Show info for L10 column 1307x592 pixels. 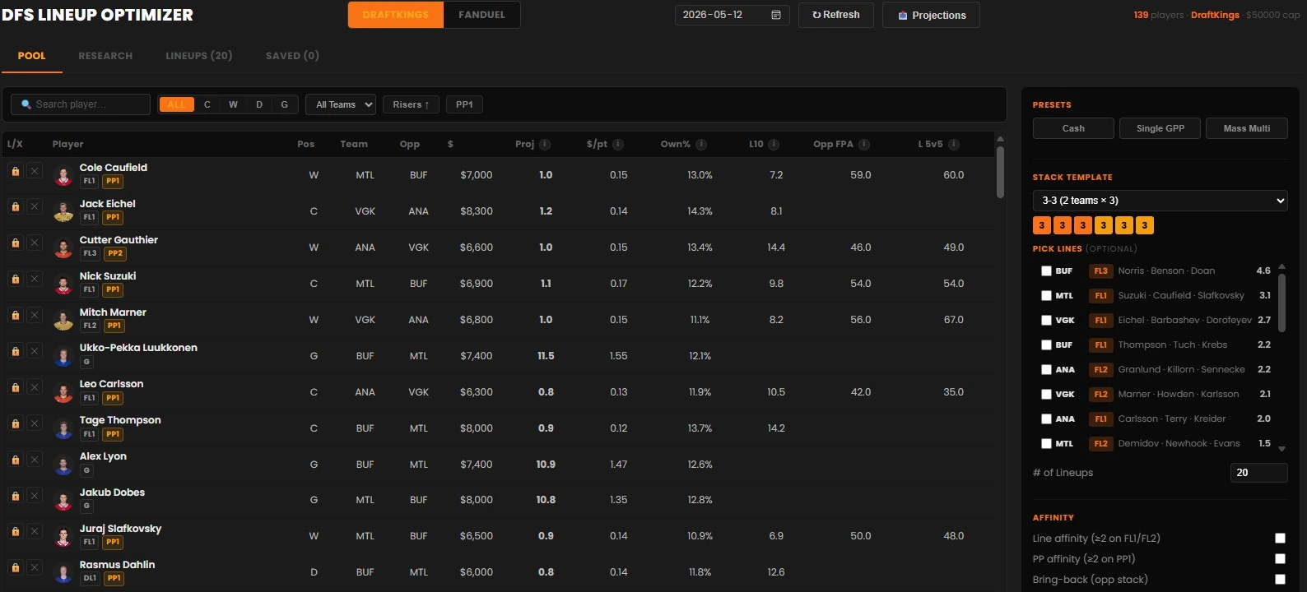[774, 144]
